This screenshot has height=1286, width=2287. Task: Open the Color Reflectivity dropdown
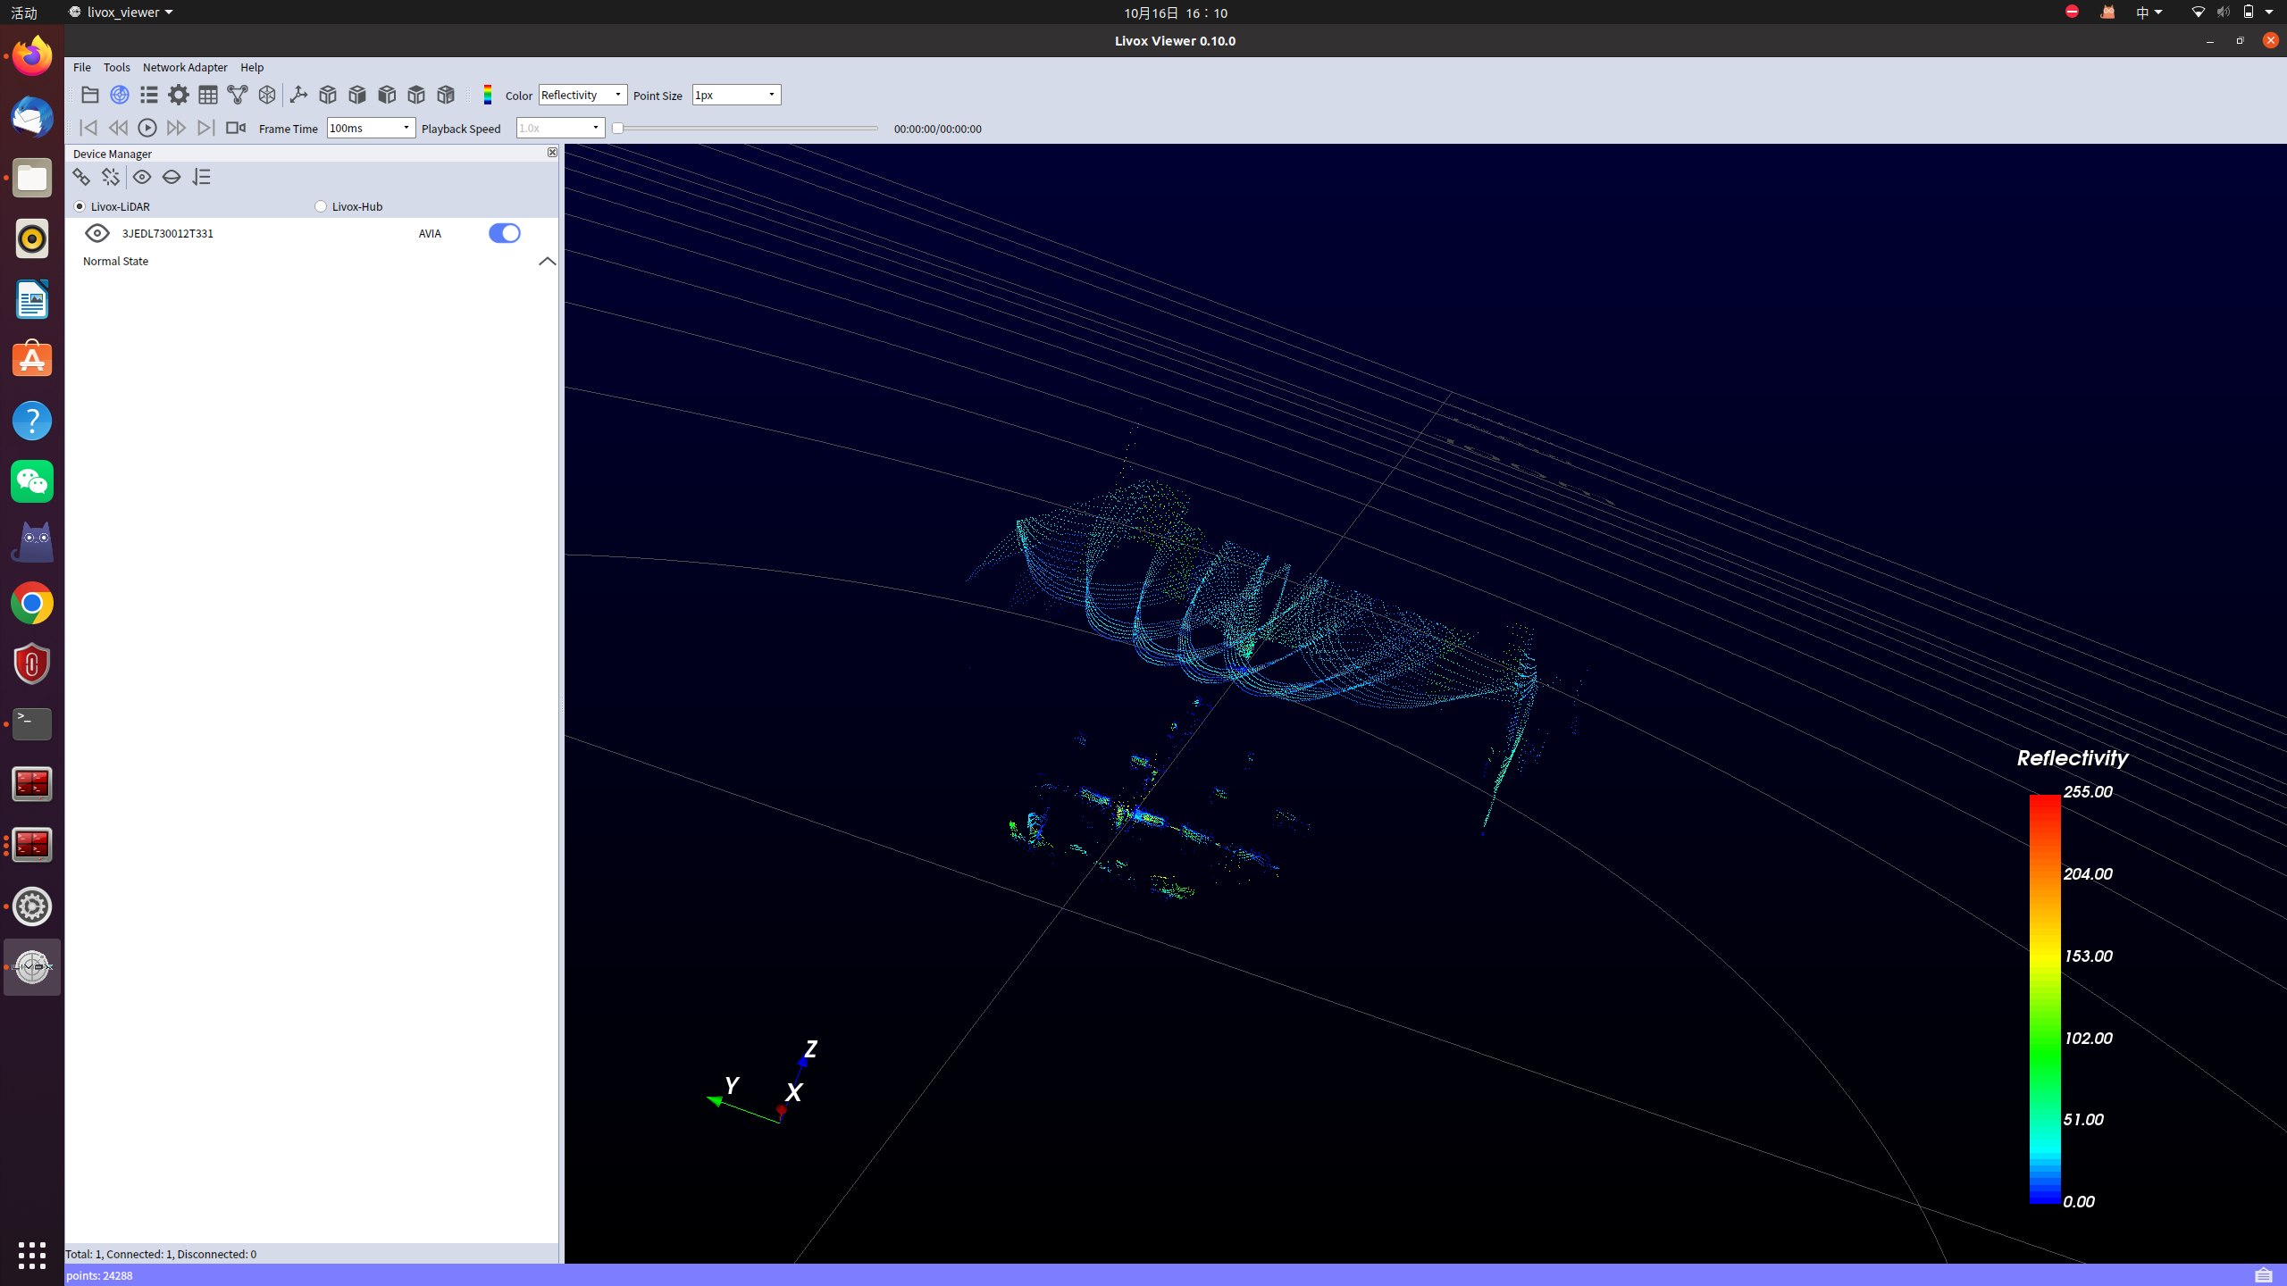point(582,95)
